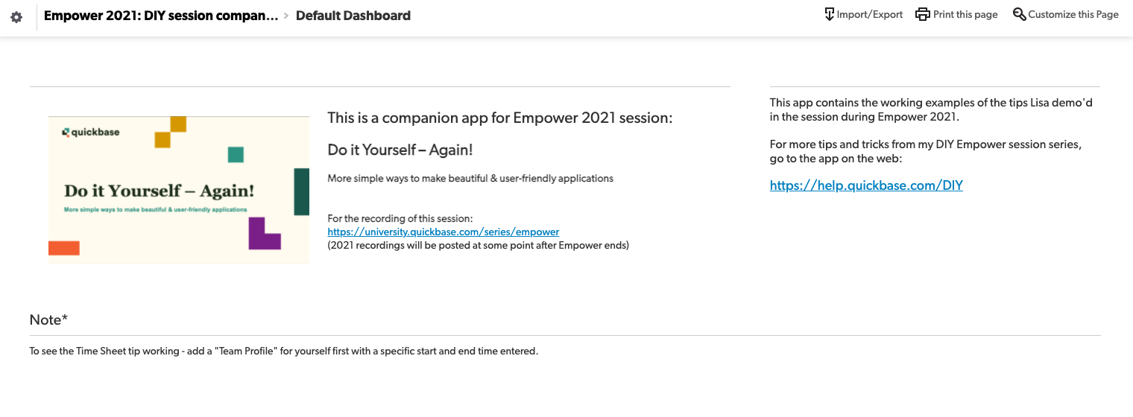1133x417 pixels.
Task: Select the Print this page label
Action: pos(965,14)
